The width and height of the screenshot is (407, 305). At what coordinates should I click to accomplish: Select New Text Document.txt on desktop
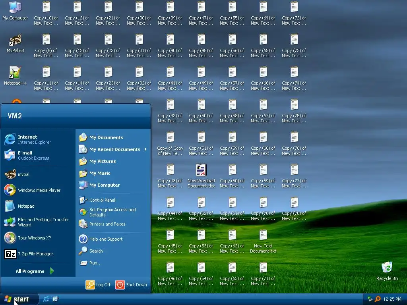263,241
